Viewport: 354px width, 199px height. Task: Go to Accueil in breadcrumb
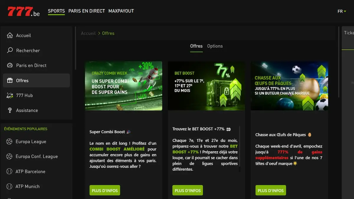pos(88,33)
